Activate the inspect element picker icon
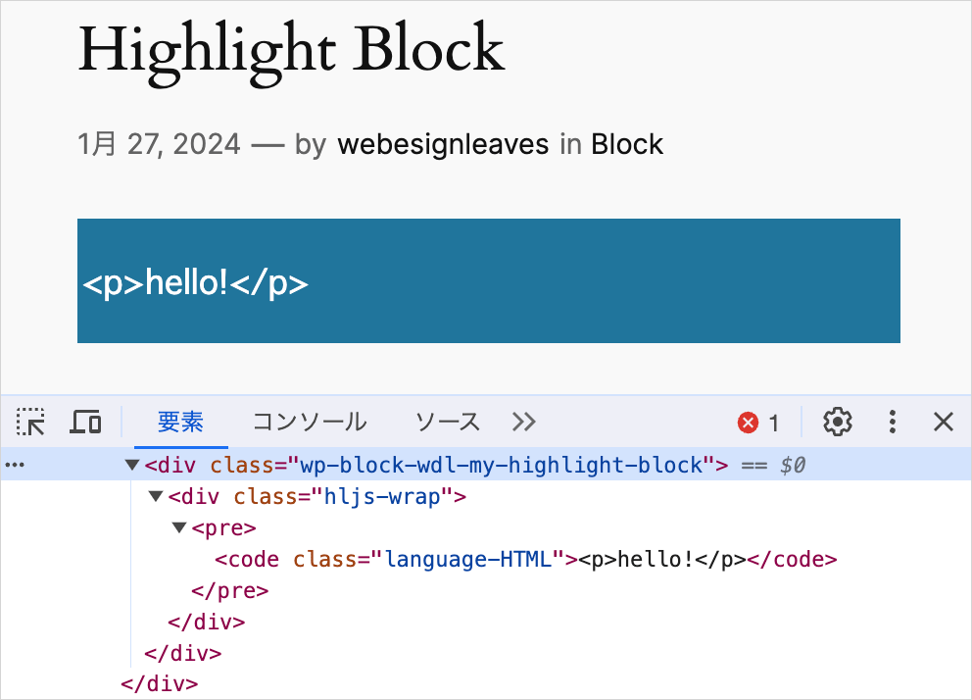 click(31, 423)
